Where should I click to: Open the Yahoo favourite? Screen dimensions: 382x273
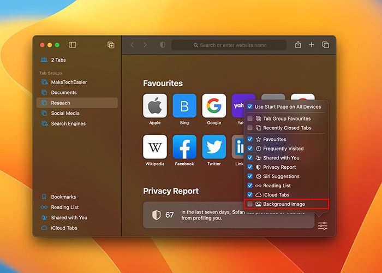point(238,106)
